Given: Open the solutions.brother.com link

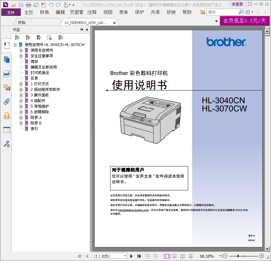Looking at the screenshot, I should click(x=133, y=210).
